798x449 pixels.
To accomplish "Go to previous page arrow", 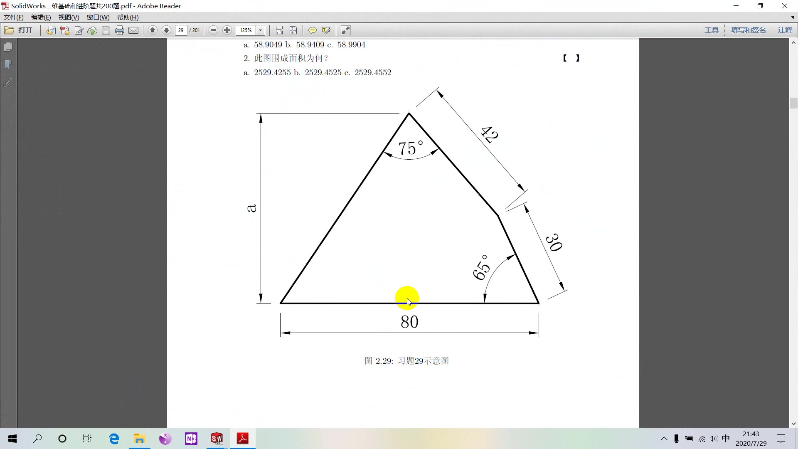I will pyautogui.click(x=153, y=30).
